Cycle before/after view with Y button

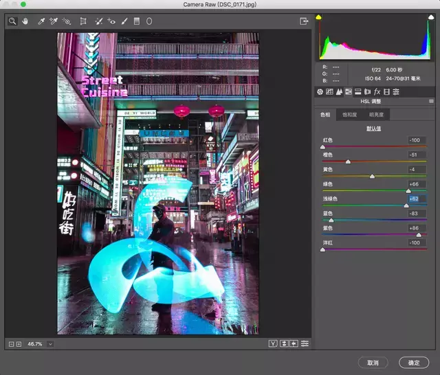pos(273,343)
